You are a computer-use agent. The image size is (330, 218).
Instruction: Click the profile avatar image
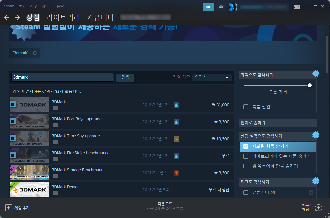(233, 7)
